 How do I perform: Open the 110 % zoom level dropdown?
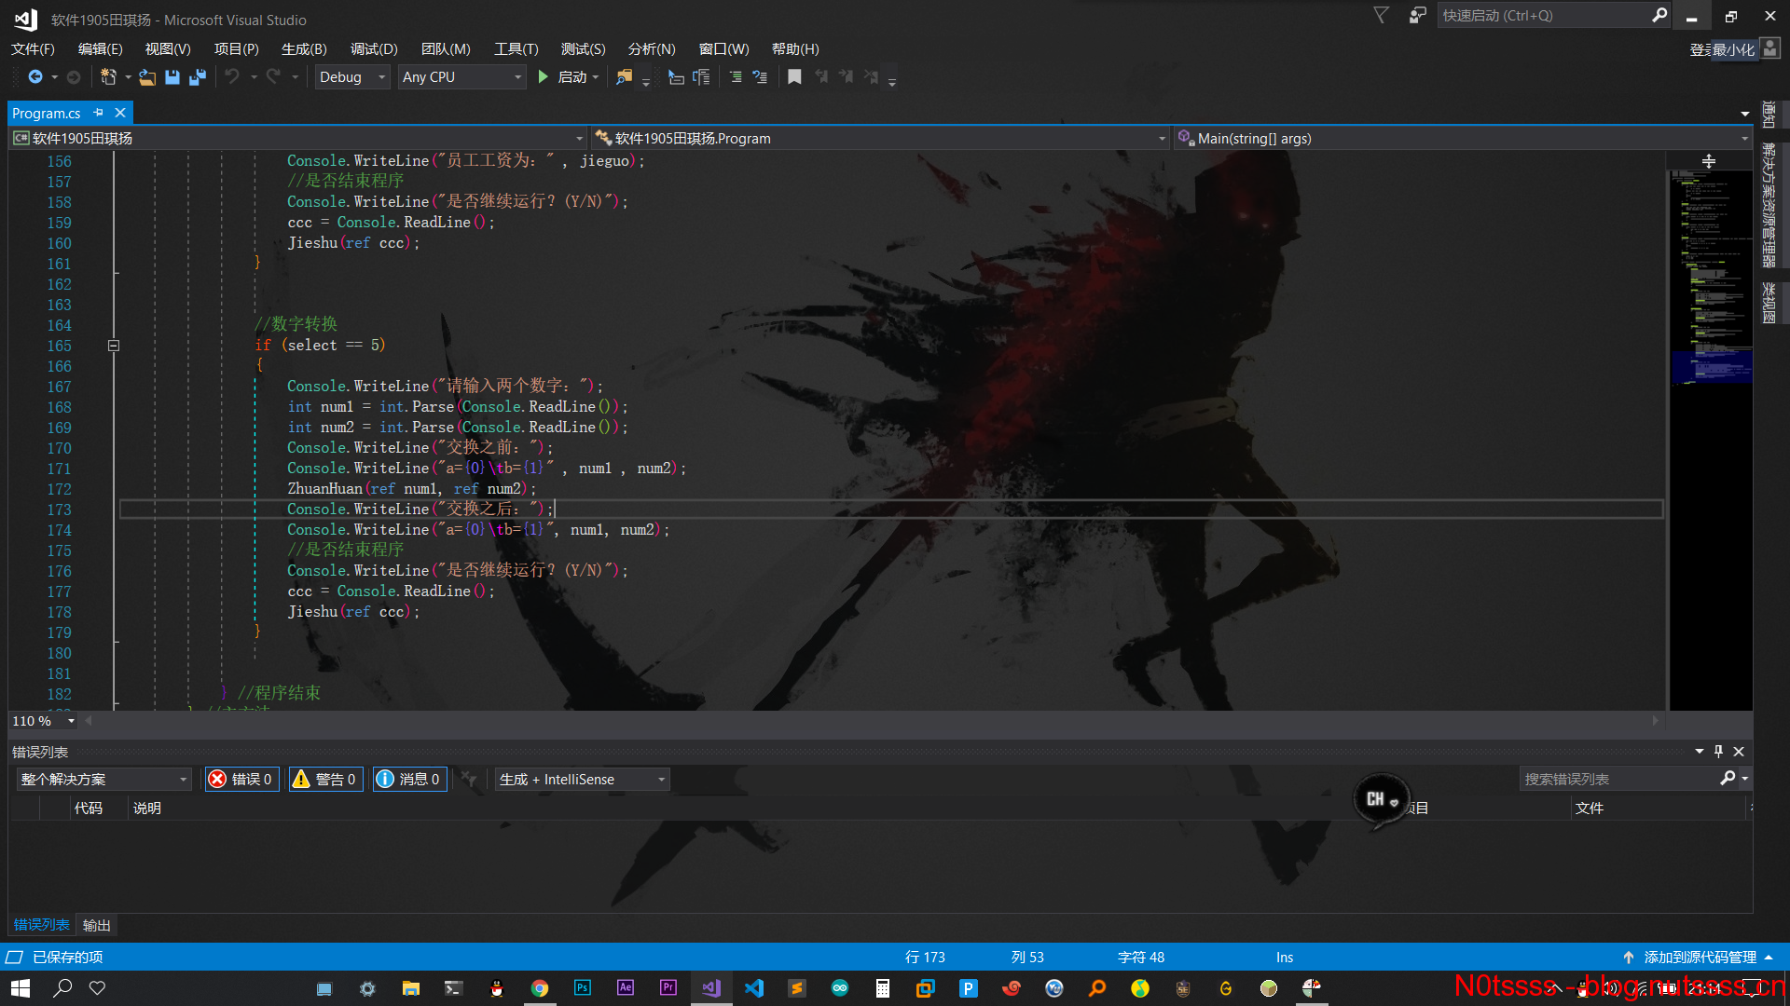pyautogui.click(x=44, y=721)
